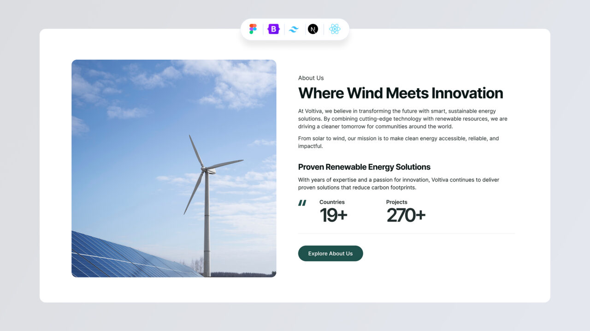Screen dimensions: 590x331
Task: Click the Figma logo icon
Action: [253, 29]
